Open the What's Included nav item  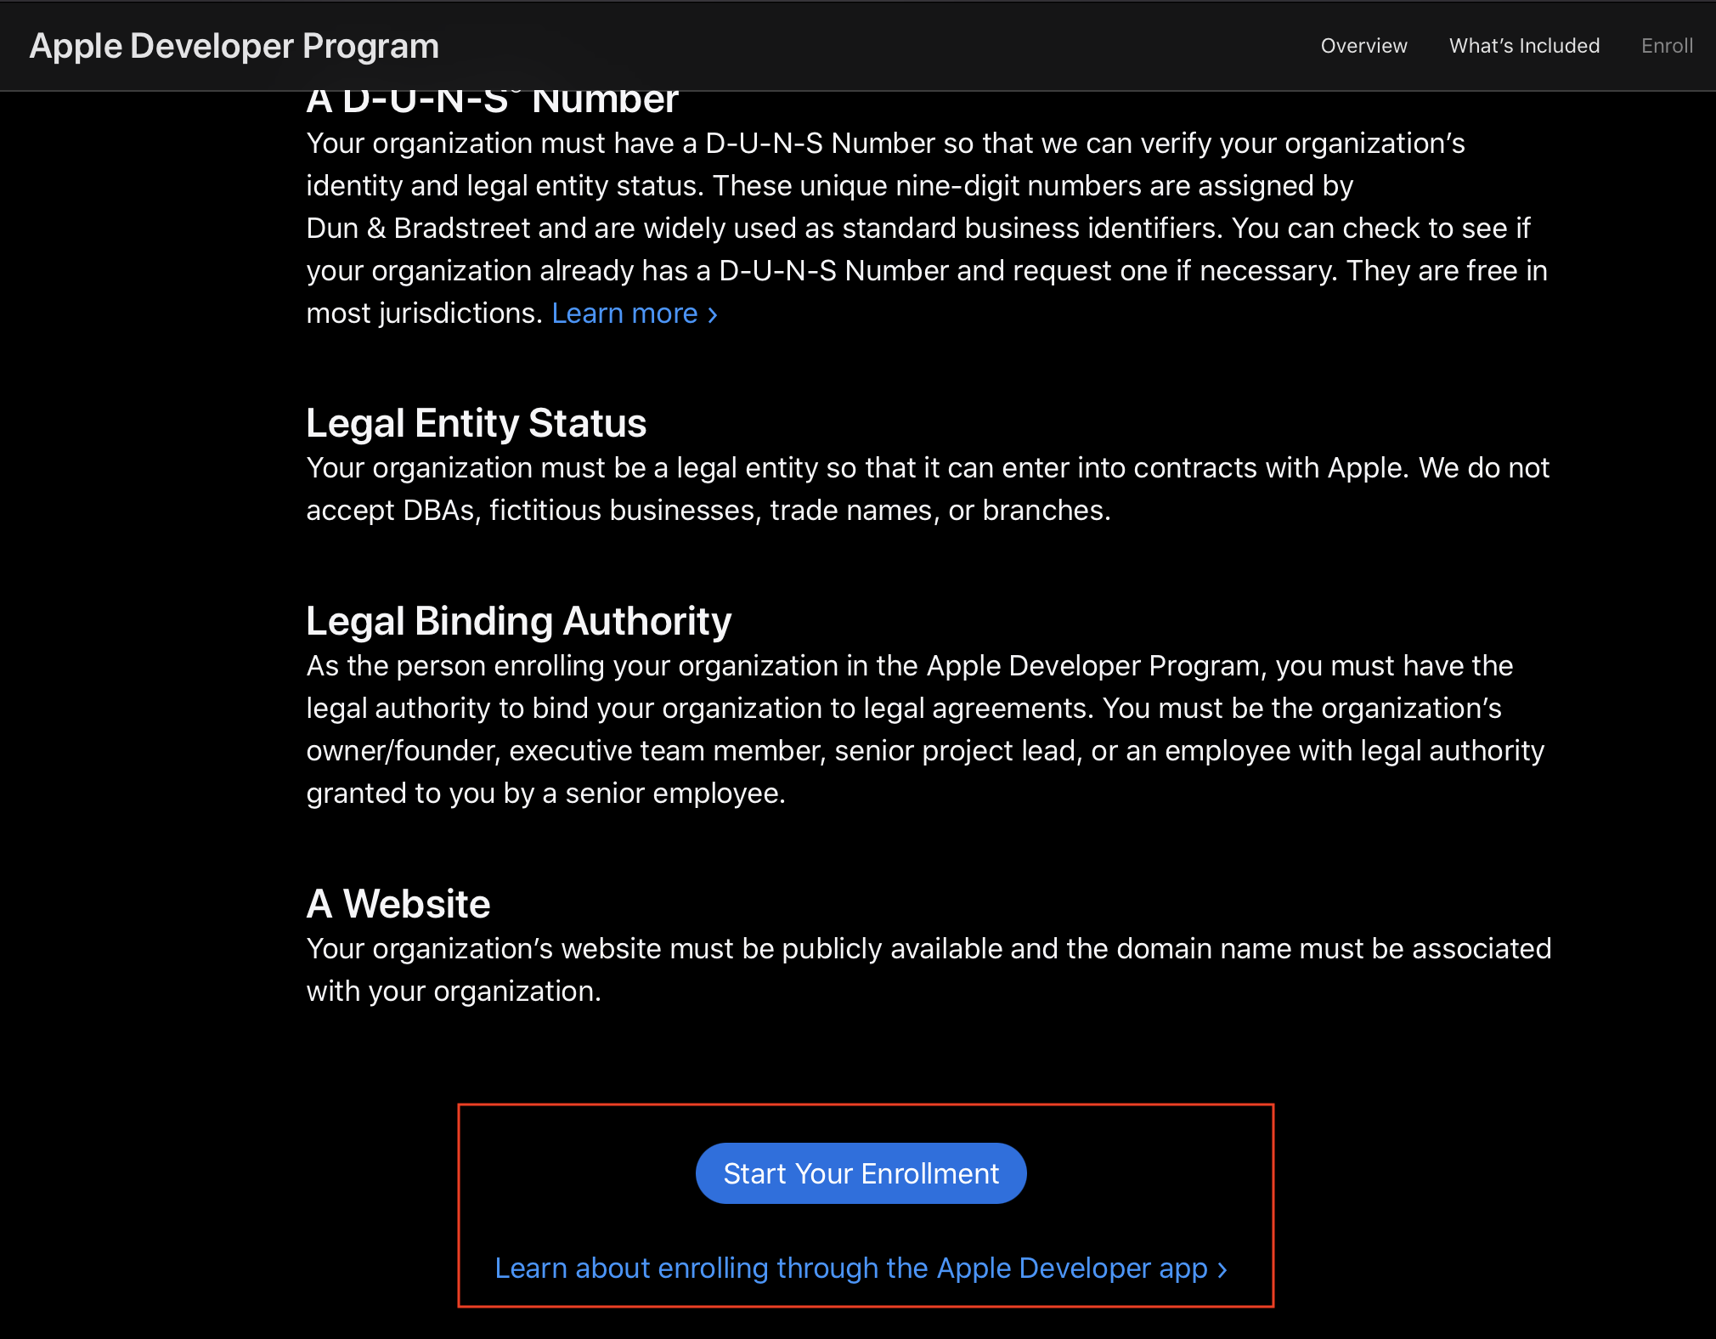pos(1524,46)
